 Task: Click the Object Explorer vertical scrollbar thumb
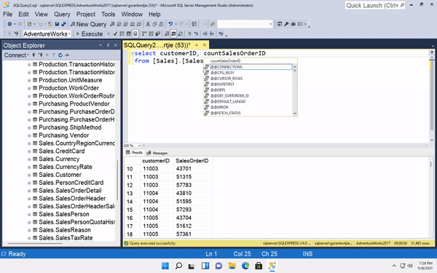tap(117, 180)
